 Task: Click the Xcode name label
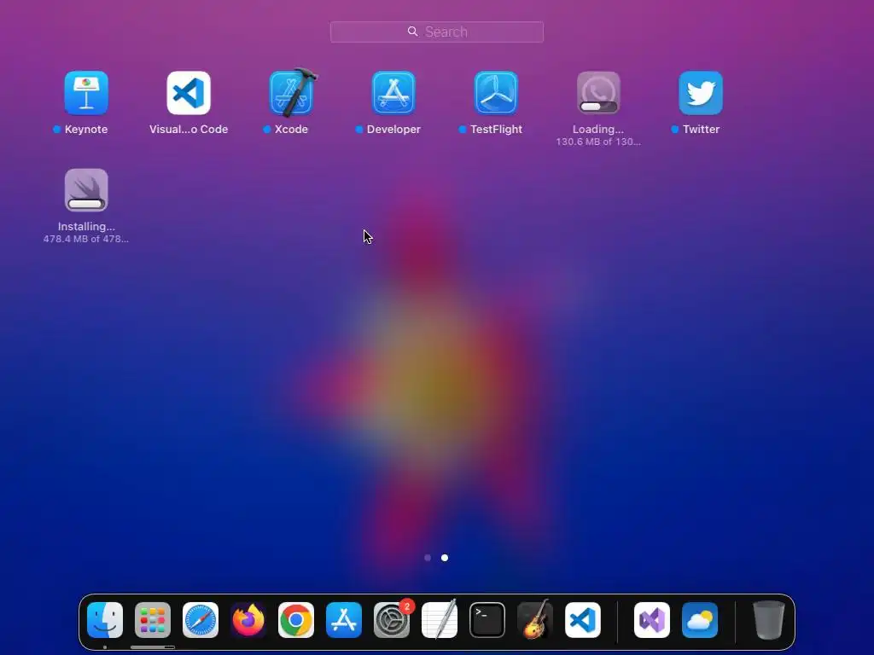(291, 130)
